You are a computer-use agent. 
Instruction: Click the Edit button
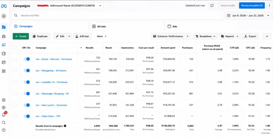pyautogui.click(x=60, y=36)
